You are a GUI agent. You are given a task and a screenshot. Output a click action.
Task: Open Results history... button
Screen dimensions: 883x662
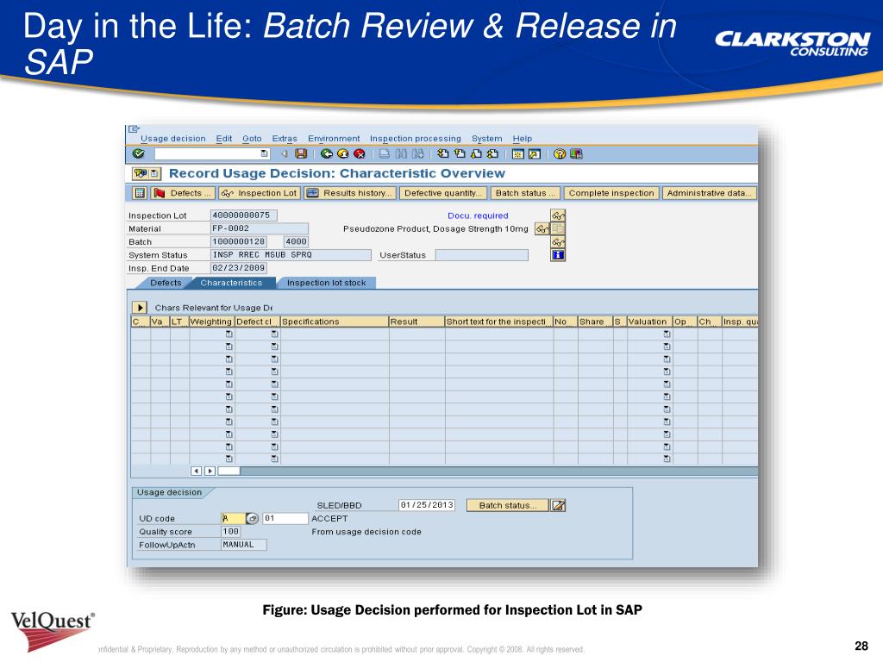(x=350, y=193)
